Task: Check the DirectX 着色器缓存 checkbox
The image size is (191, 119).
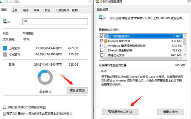Action: pos(102,50)
